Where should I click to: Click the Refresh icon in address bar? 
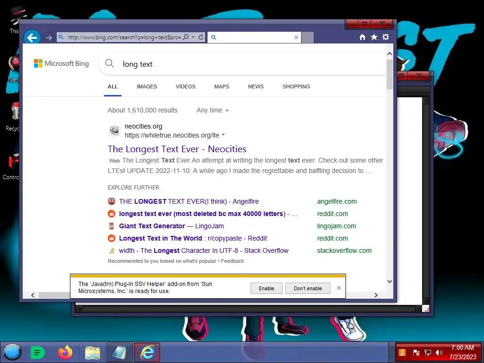pyautogui.click(x=201, y=37)
